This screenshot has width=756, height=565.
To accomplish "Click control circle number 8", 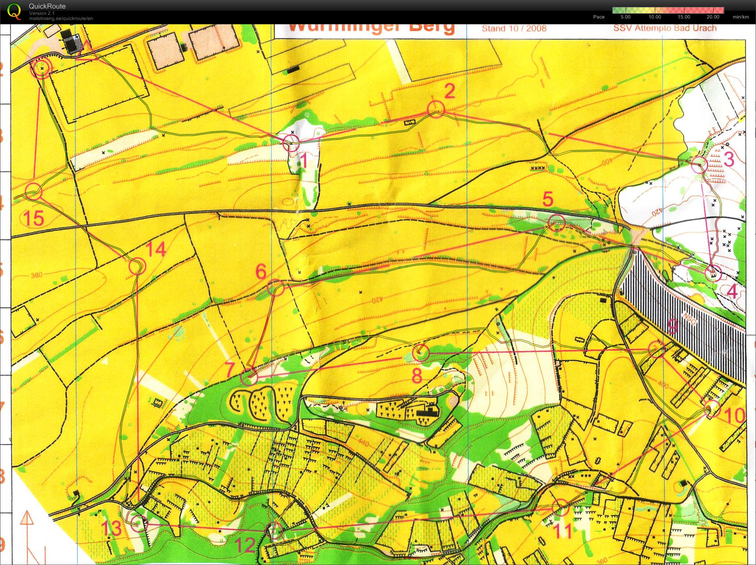I will [420, 352].
